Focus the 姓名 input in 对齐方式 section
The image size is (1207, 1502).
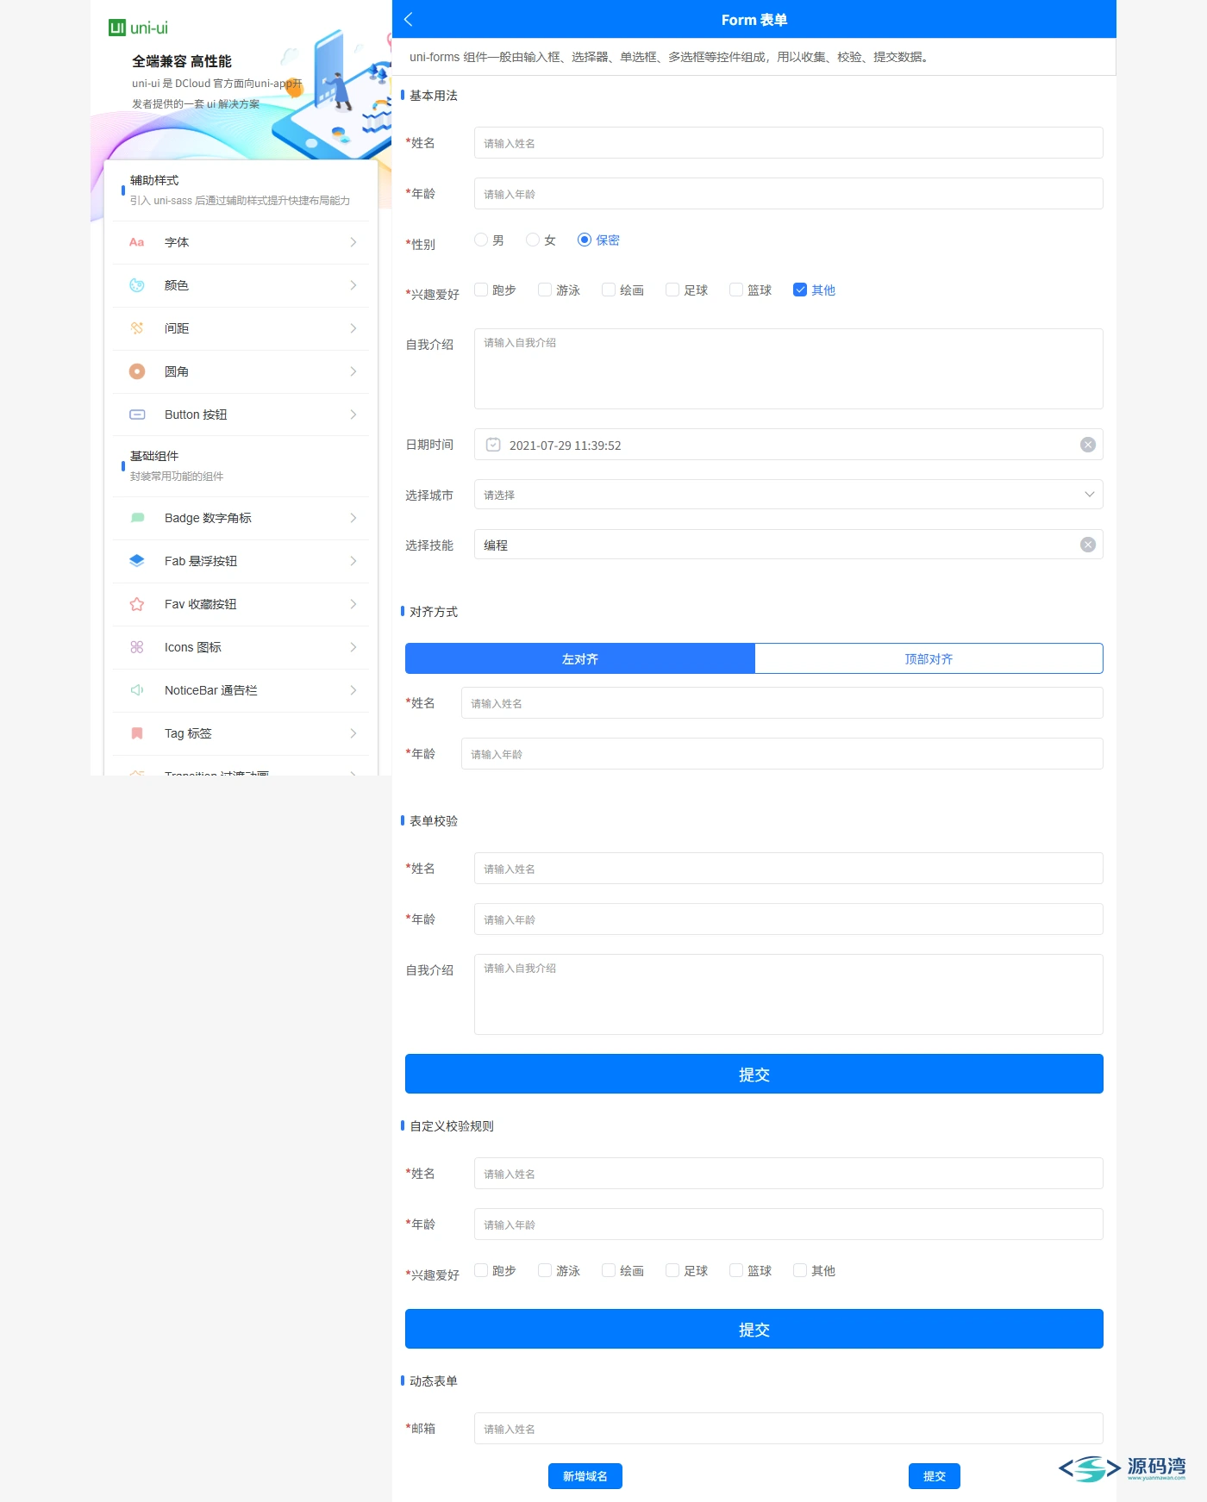coord(782,703)
